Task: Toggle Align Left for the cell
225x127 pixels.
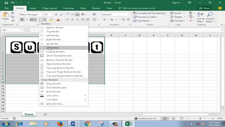Action: tap(67, 19)
